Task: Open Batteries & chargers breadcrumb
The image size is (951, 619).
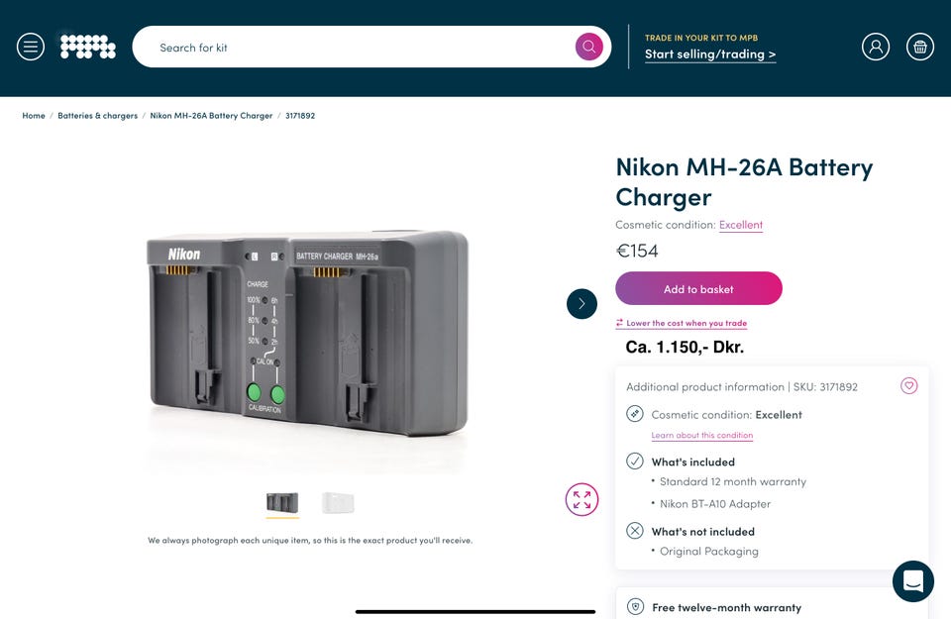Action: point(97,116)
